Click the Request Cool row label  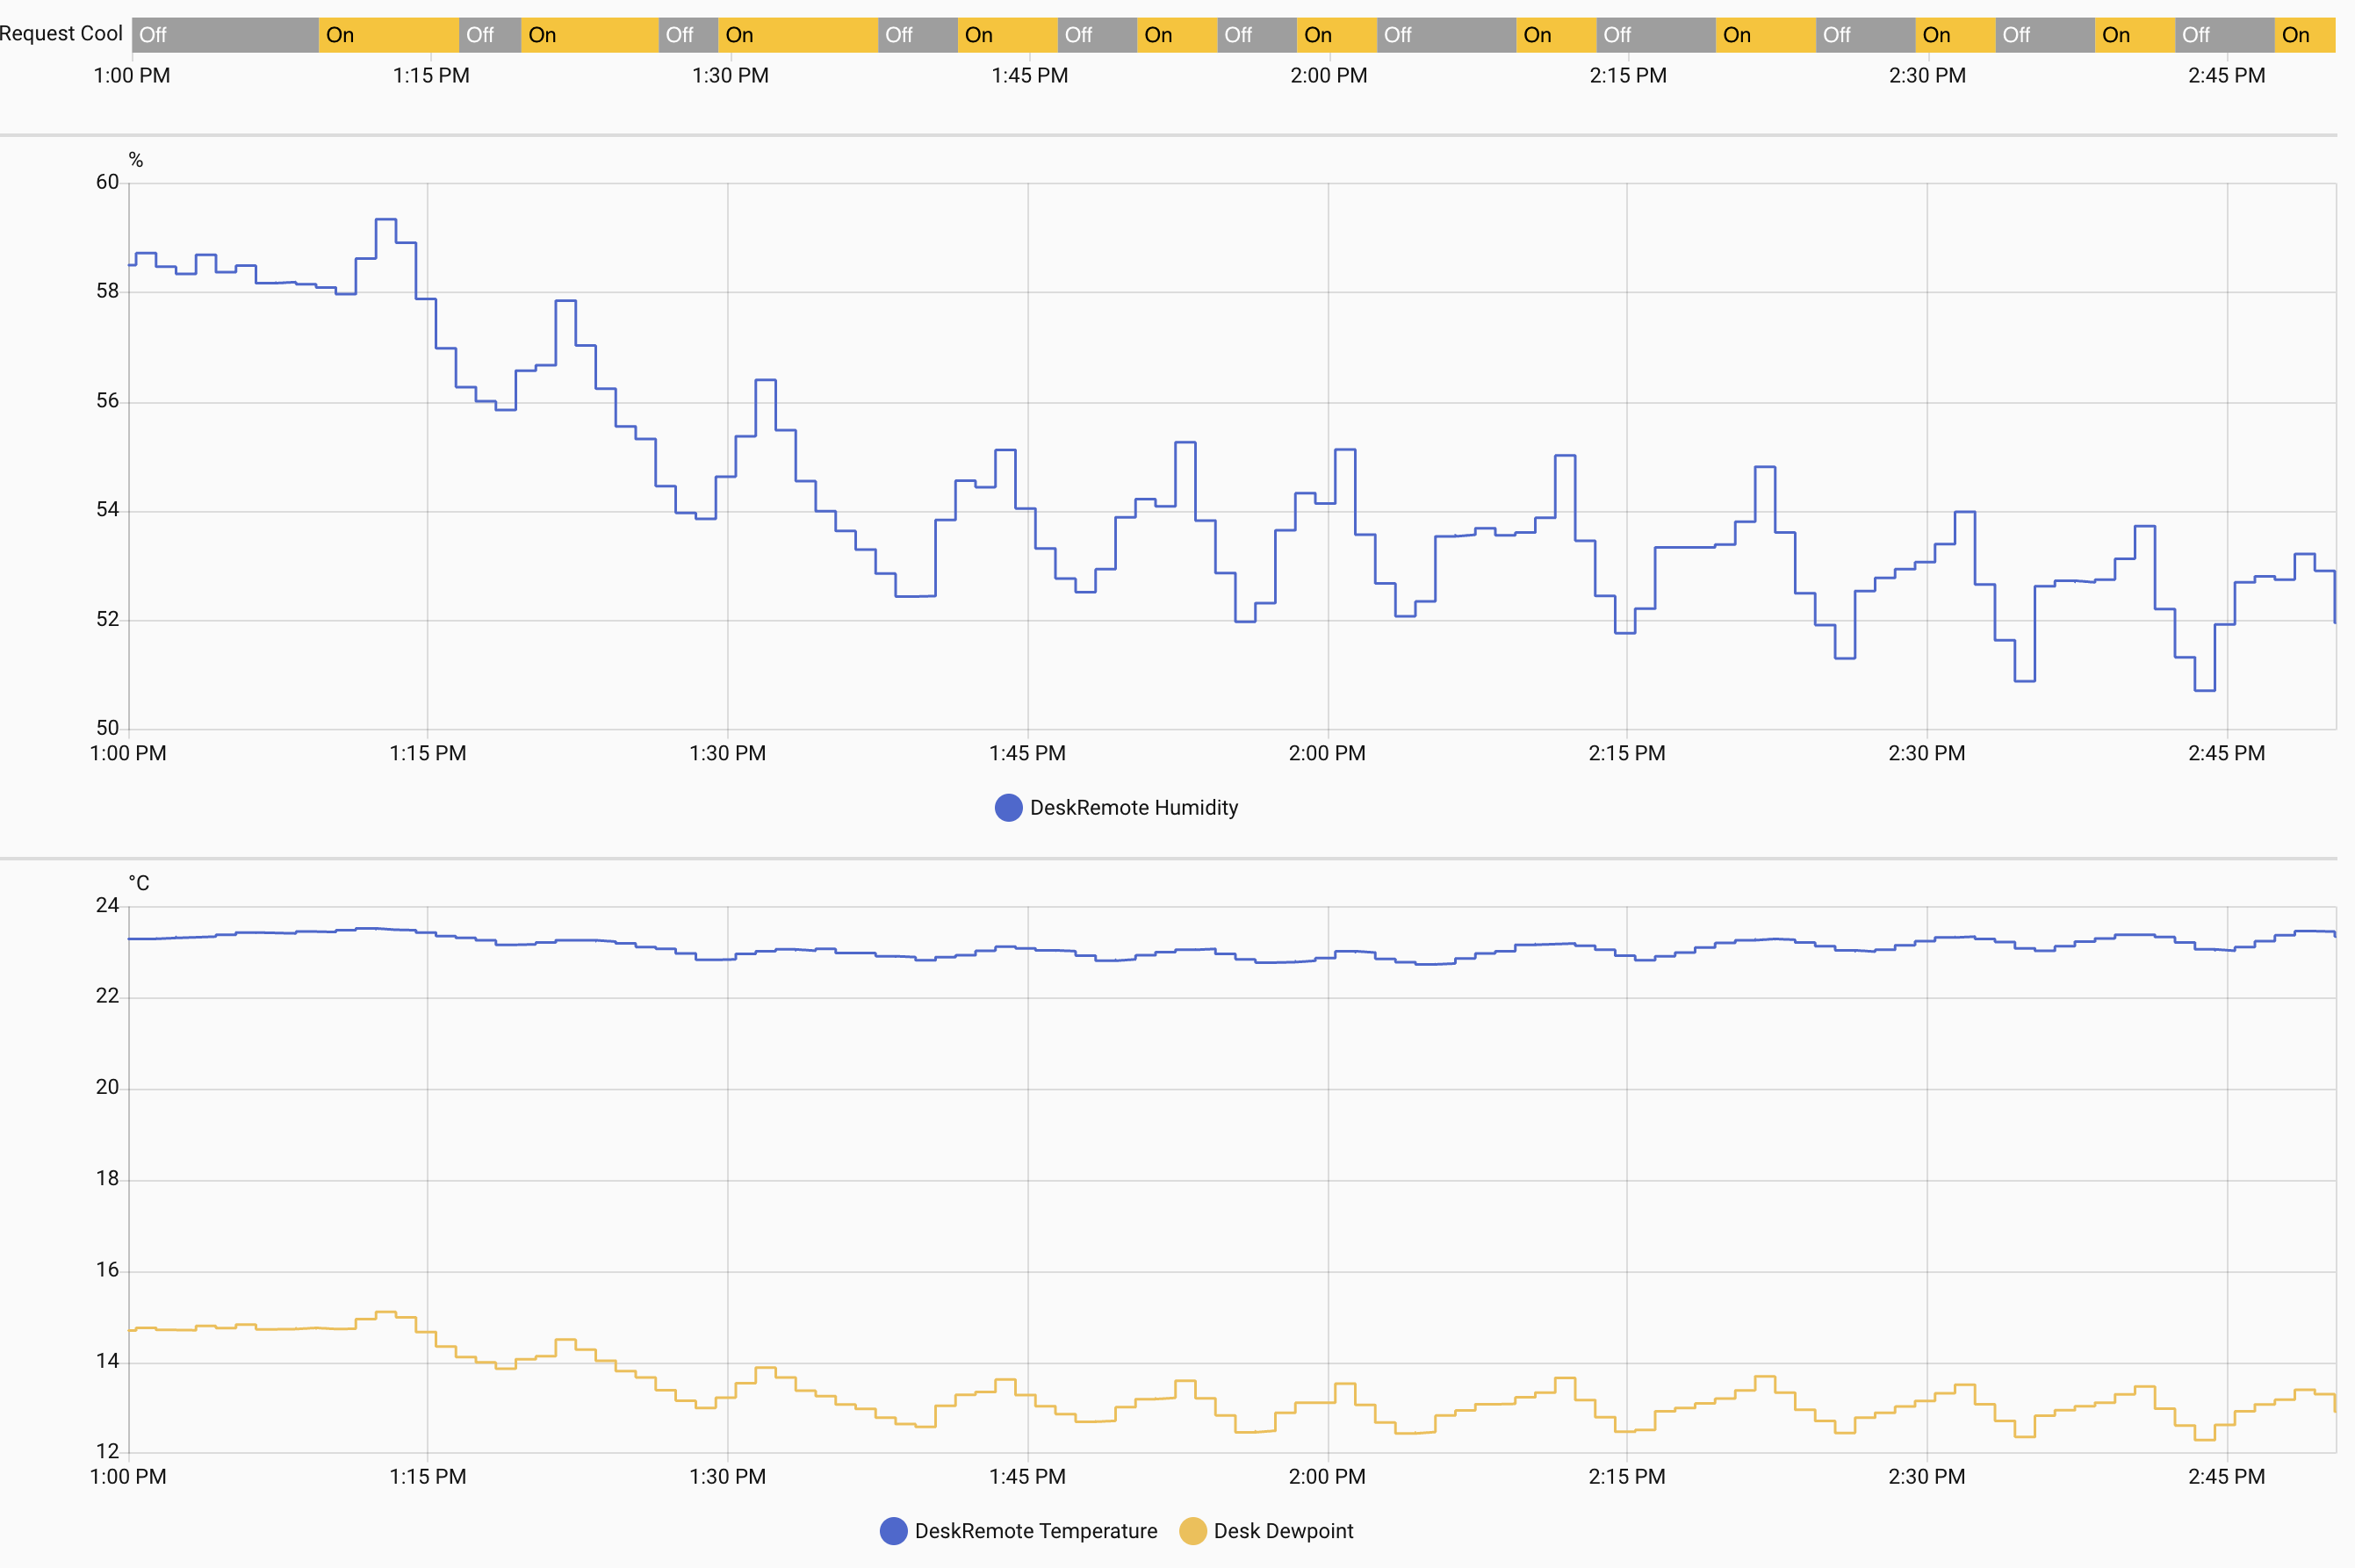click(61, 33)
